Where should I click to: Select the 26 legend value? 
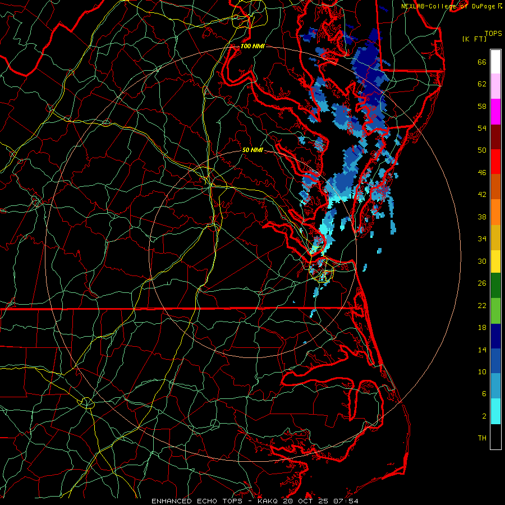point(482,283)
